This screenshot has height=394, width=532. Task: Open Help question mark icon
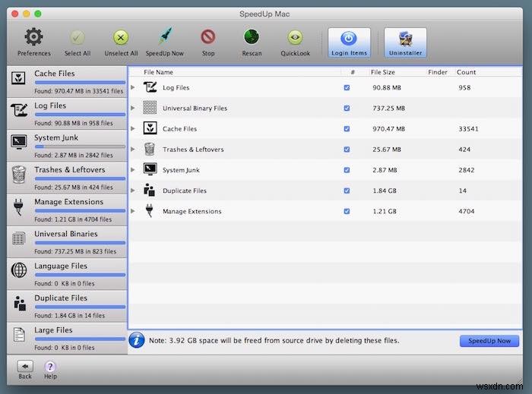[x=50, y=367]
